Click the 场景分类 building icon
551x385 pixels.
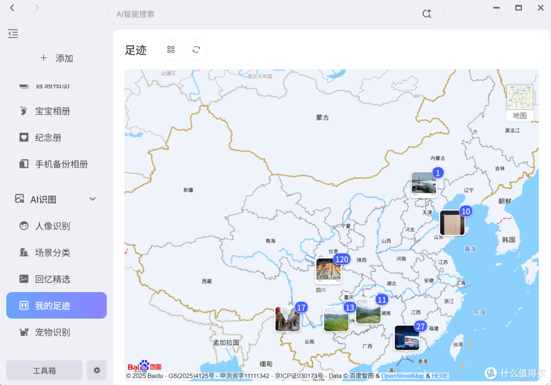(23, 252)
